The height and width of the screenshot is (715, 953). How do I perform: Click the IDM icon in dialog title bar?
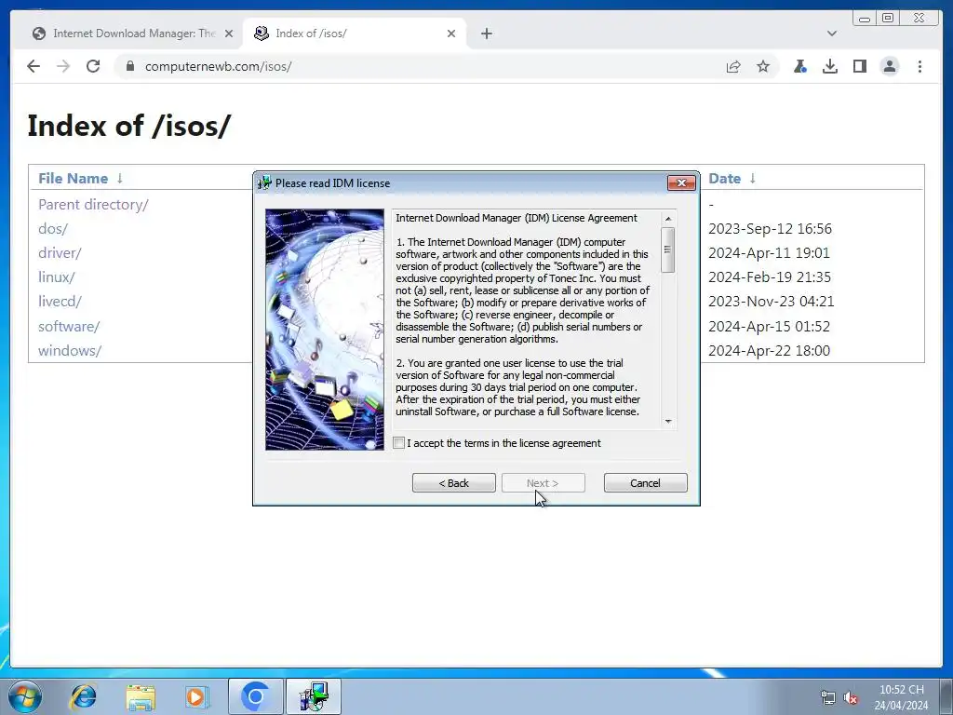point(264,183)
